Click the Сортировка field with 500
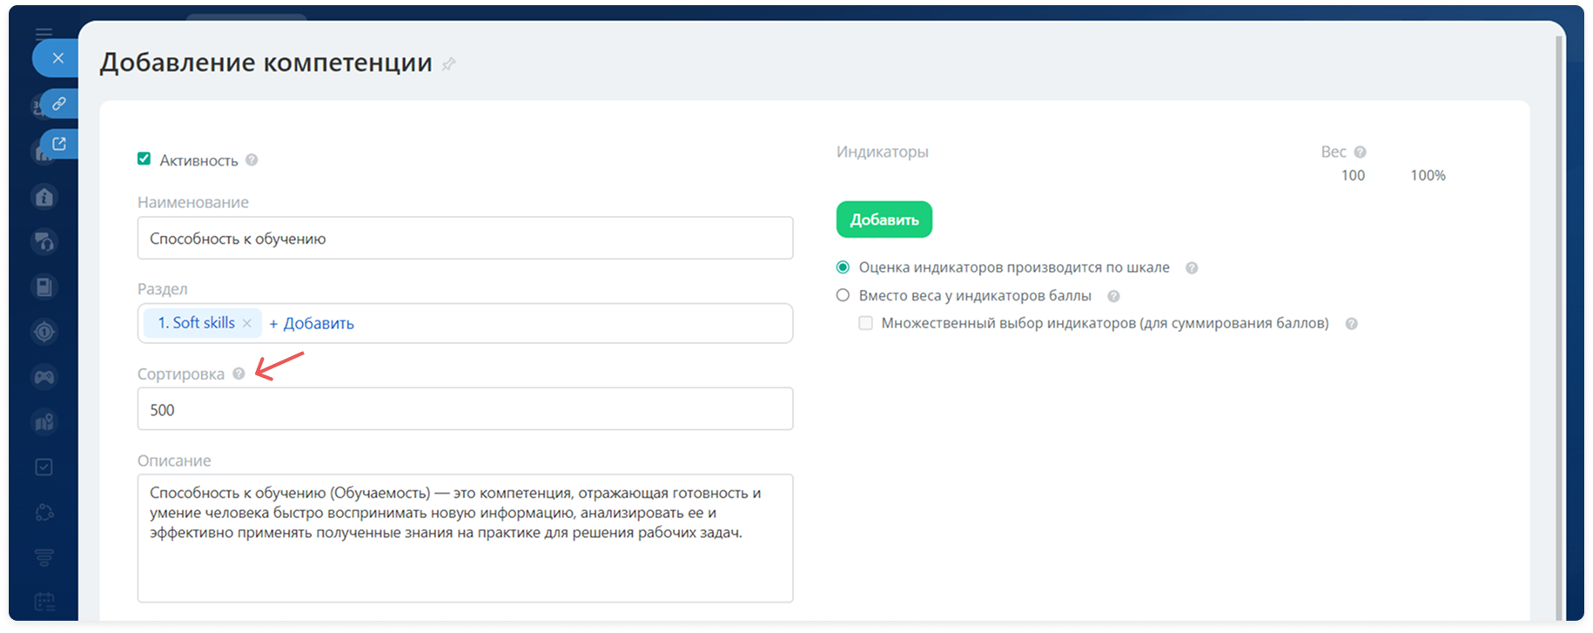Image resolution: width=1593 pixels, height=633 pixels. coord(465,409)
